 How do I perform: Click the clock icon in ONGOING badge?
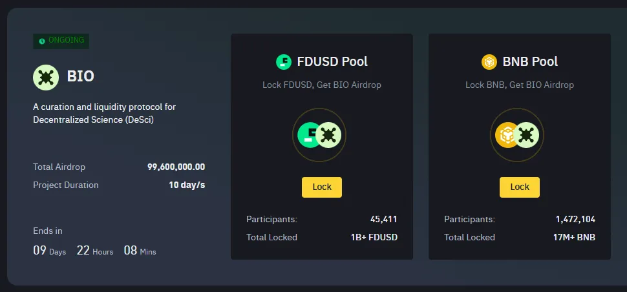[x=42, y=41]
